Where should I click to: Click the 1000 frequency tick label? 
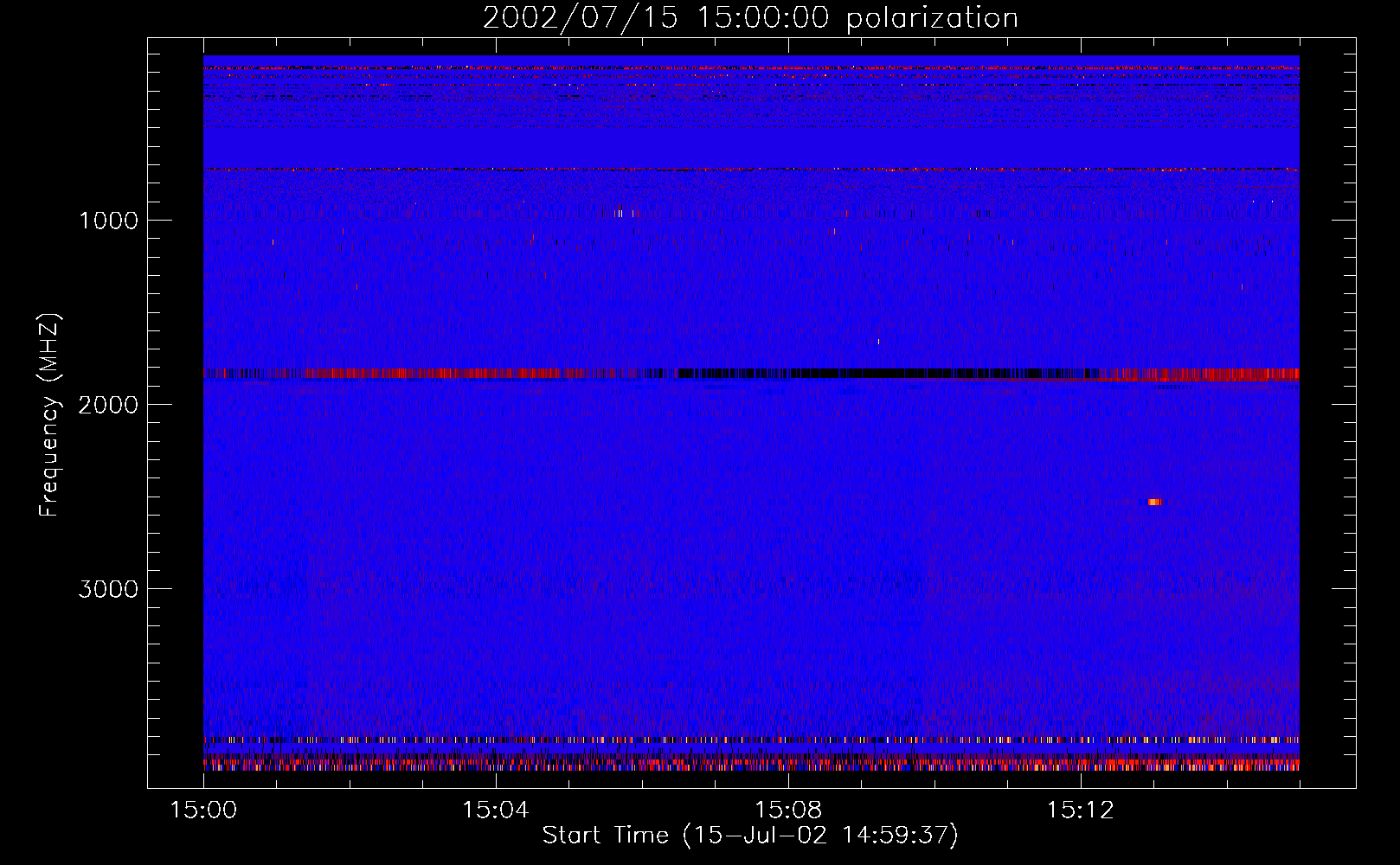(108, 221)
